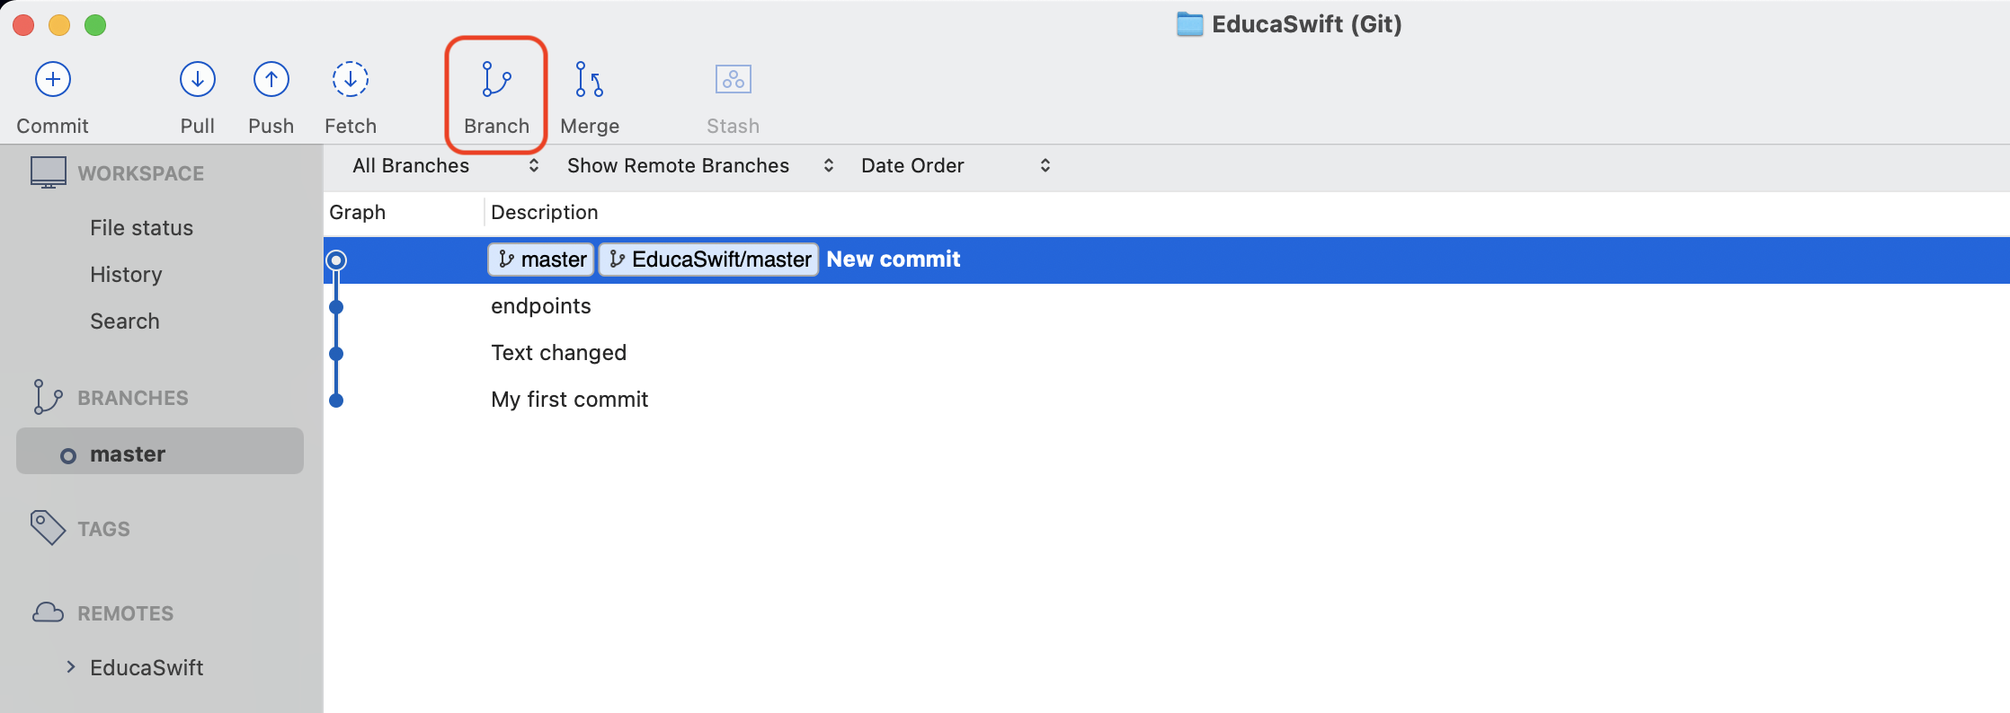Screen dimensions: 2010x713
Task: Open the Search view
Action: pyautogui.click(x=125, y=321)
